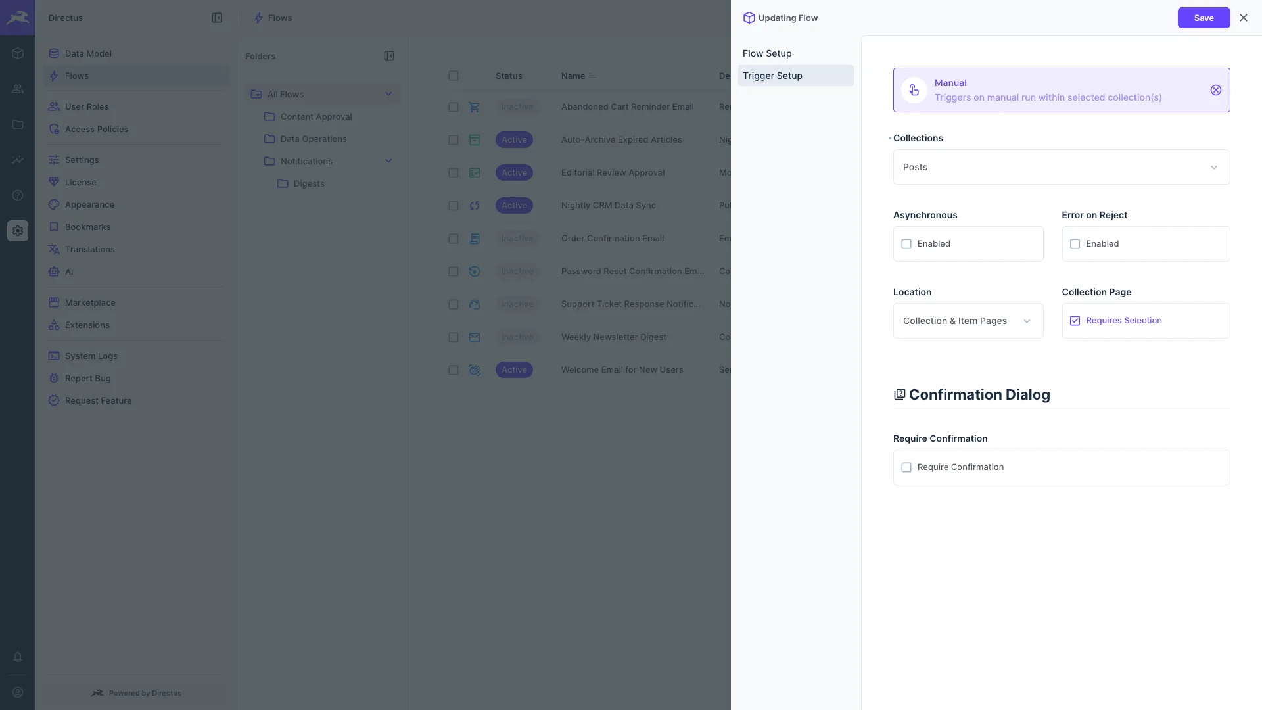The height and width of the screenshot is (710, 1262).
Task: Click the Editorial Review Approval flow icon
Action: point(475,173)
